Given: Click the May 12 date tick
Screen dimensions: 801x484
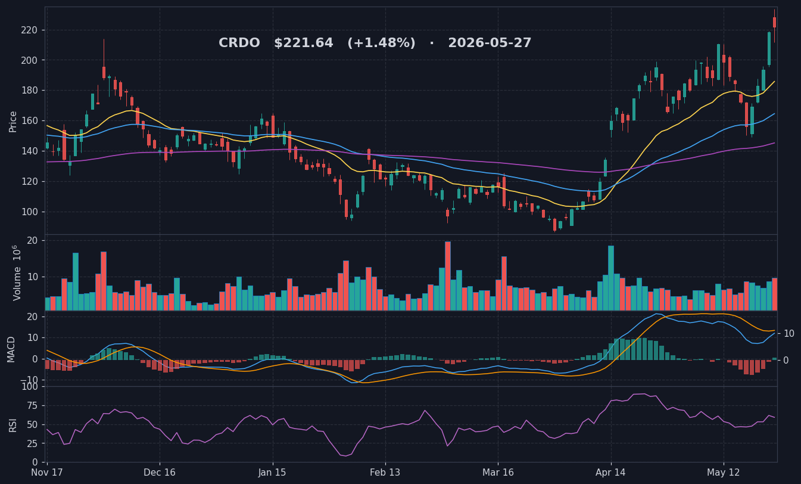Looking at the screenshot, I should 724,473.
